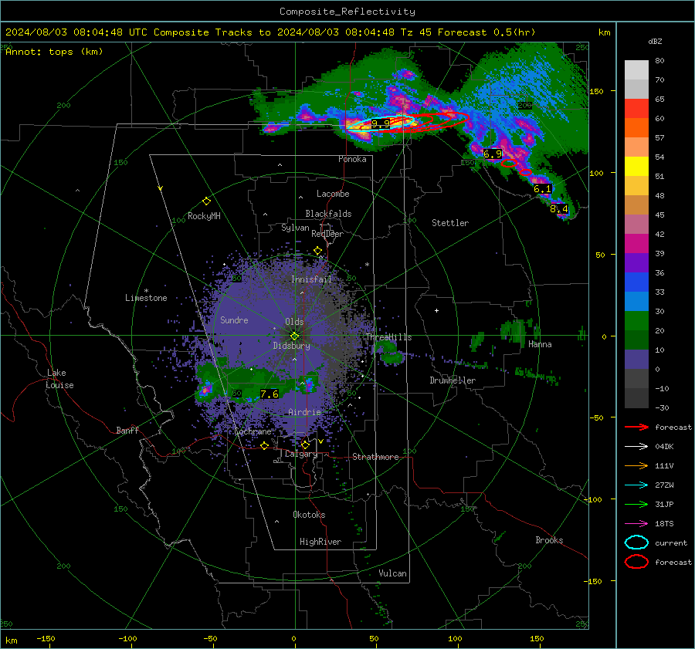695x649 pixels.
Task: Click the cyan current ellipse legend icon
Action: coord(636,543)
